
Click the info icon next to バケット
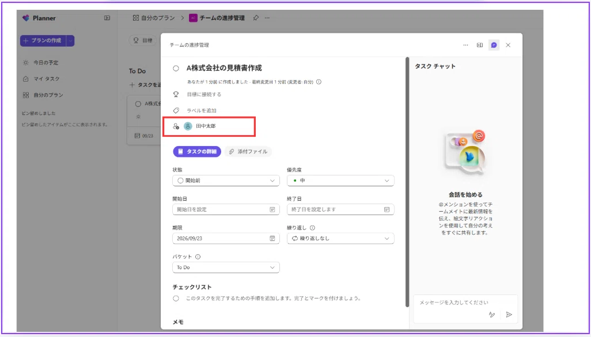click(198, 257)
